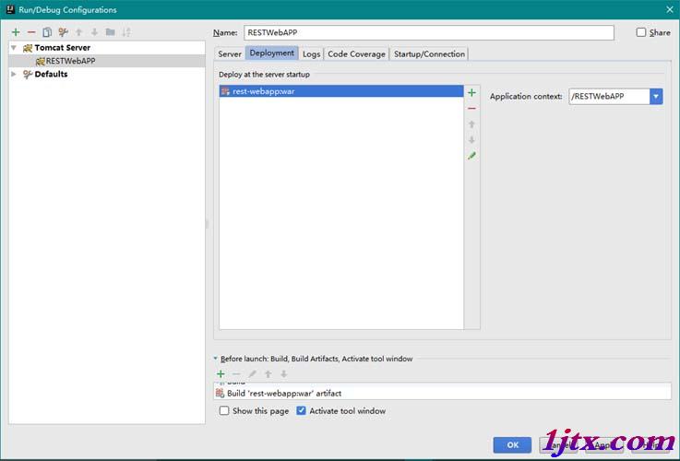Viewport: 680px width, 461px height.
Task: Confirm with the OK button
Action: (512, 445)
